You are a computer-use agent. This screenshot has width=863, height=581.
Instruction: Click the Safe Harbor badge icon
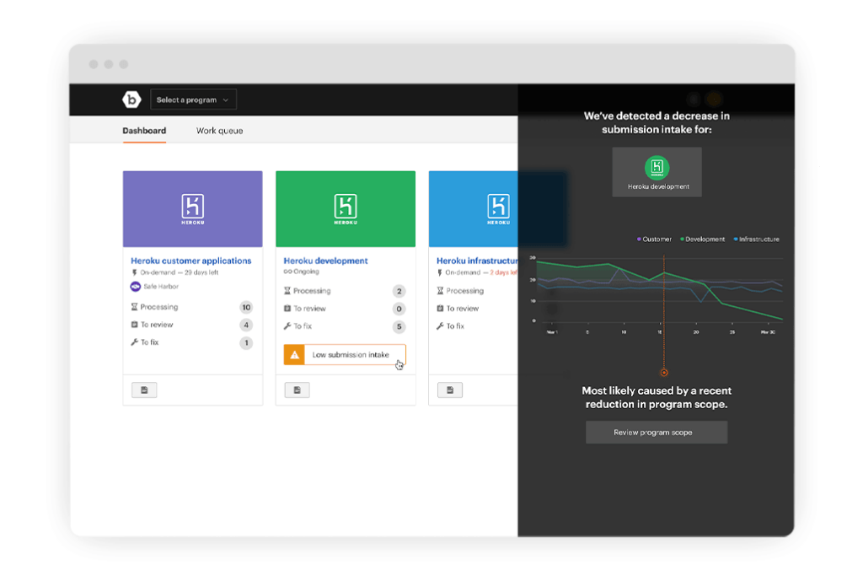[135, 287]
